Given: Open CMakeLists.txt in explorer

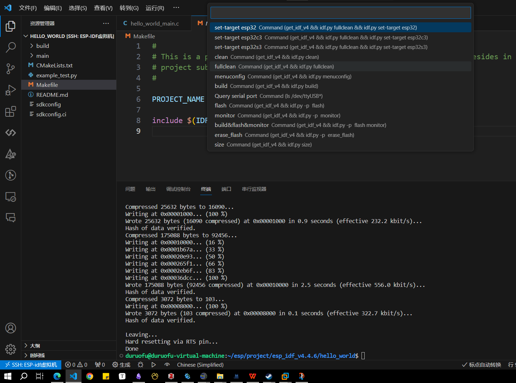Looking at the screenshot, I should 69,65.
